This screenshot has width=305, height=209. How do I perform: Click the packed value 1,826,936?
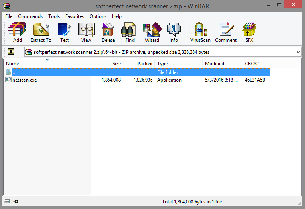click(x=143, y=80)
